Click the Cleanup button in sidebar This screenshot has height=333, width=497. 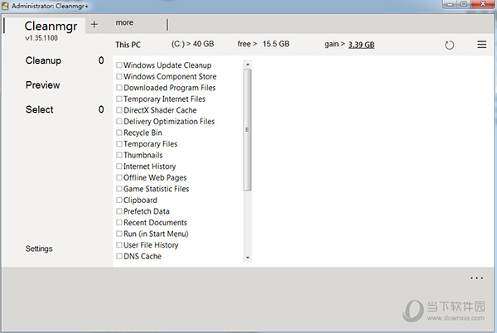[x=43, y=60]
